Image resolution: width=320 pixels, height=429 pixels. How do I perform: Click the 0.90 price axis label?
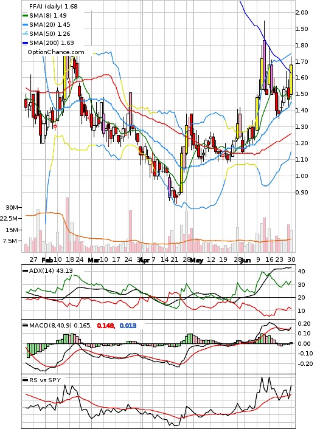tap(302, 193)
